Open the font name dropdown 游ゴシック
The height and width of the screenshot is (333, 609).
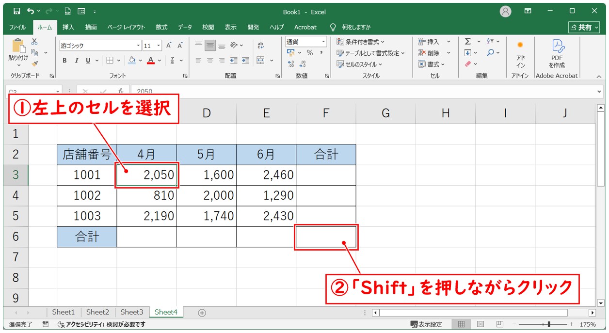[x=138, y=46]
